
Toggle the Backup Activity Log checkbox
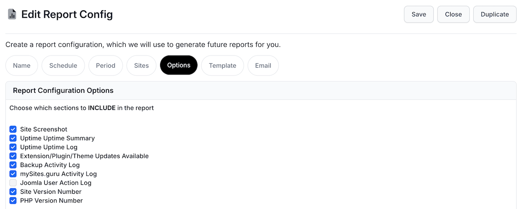pos(13,165)
